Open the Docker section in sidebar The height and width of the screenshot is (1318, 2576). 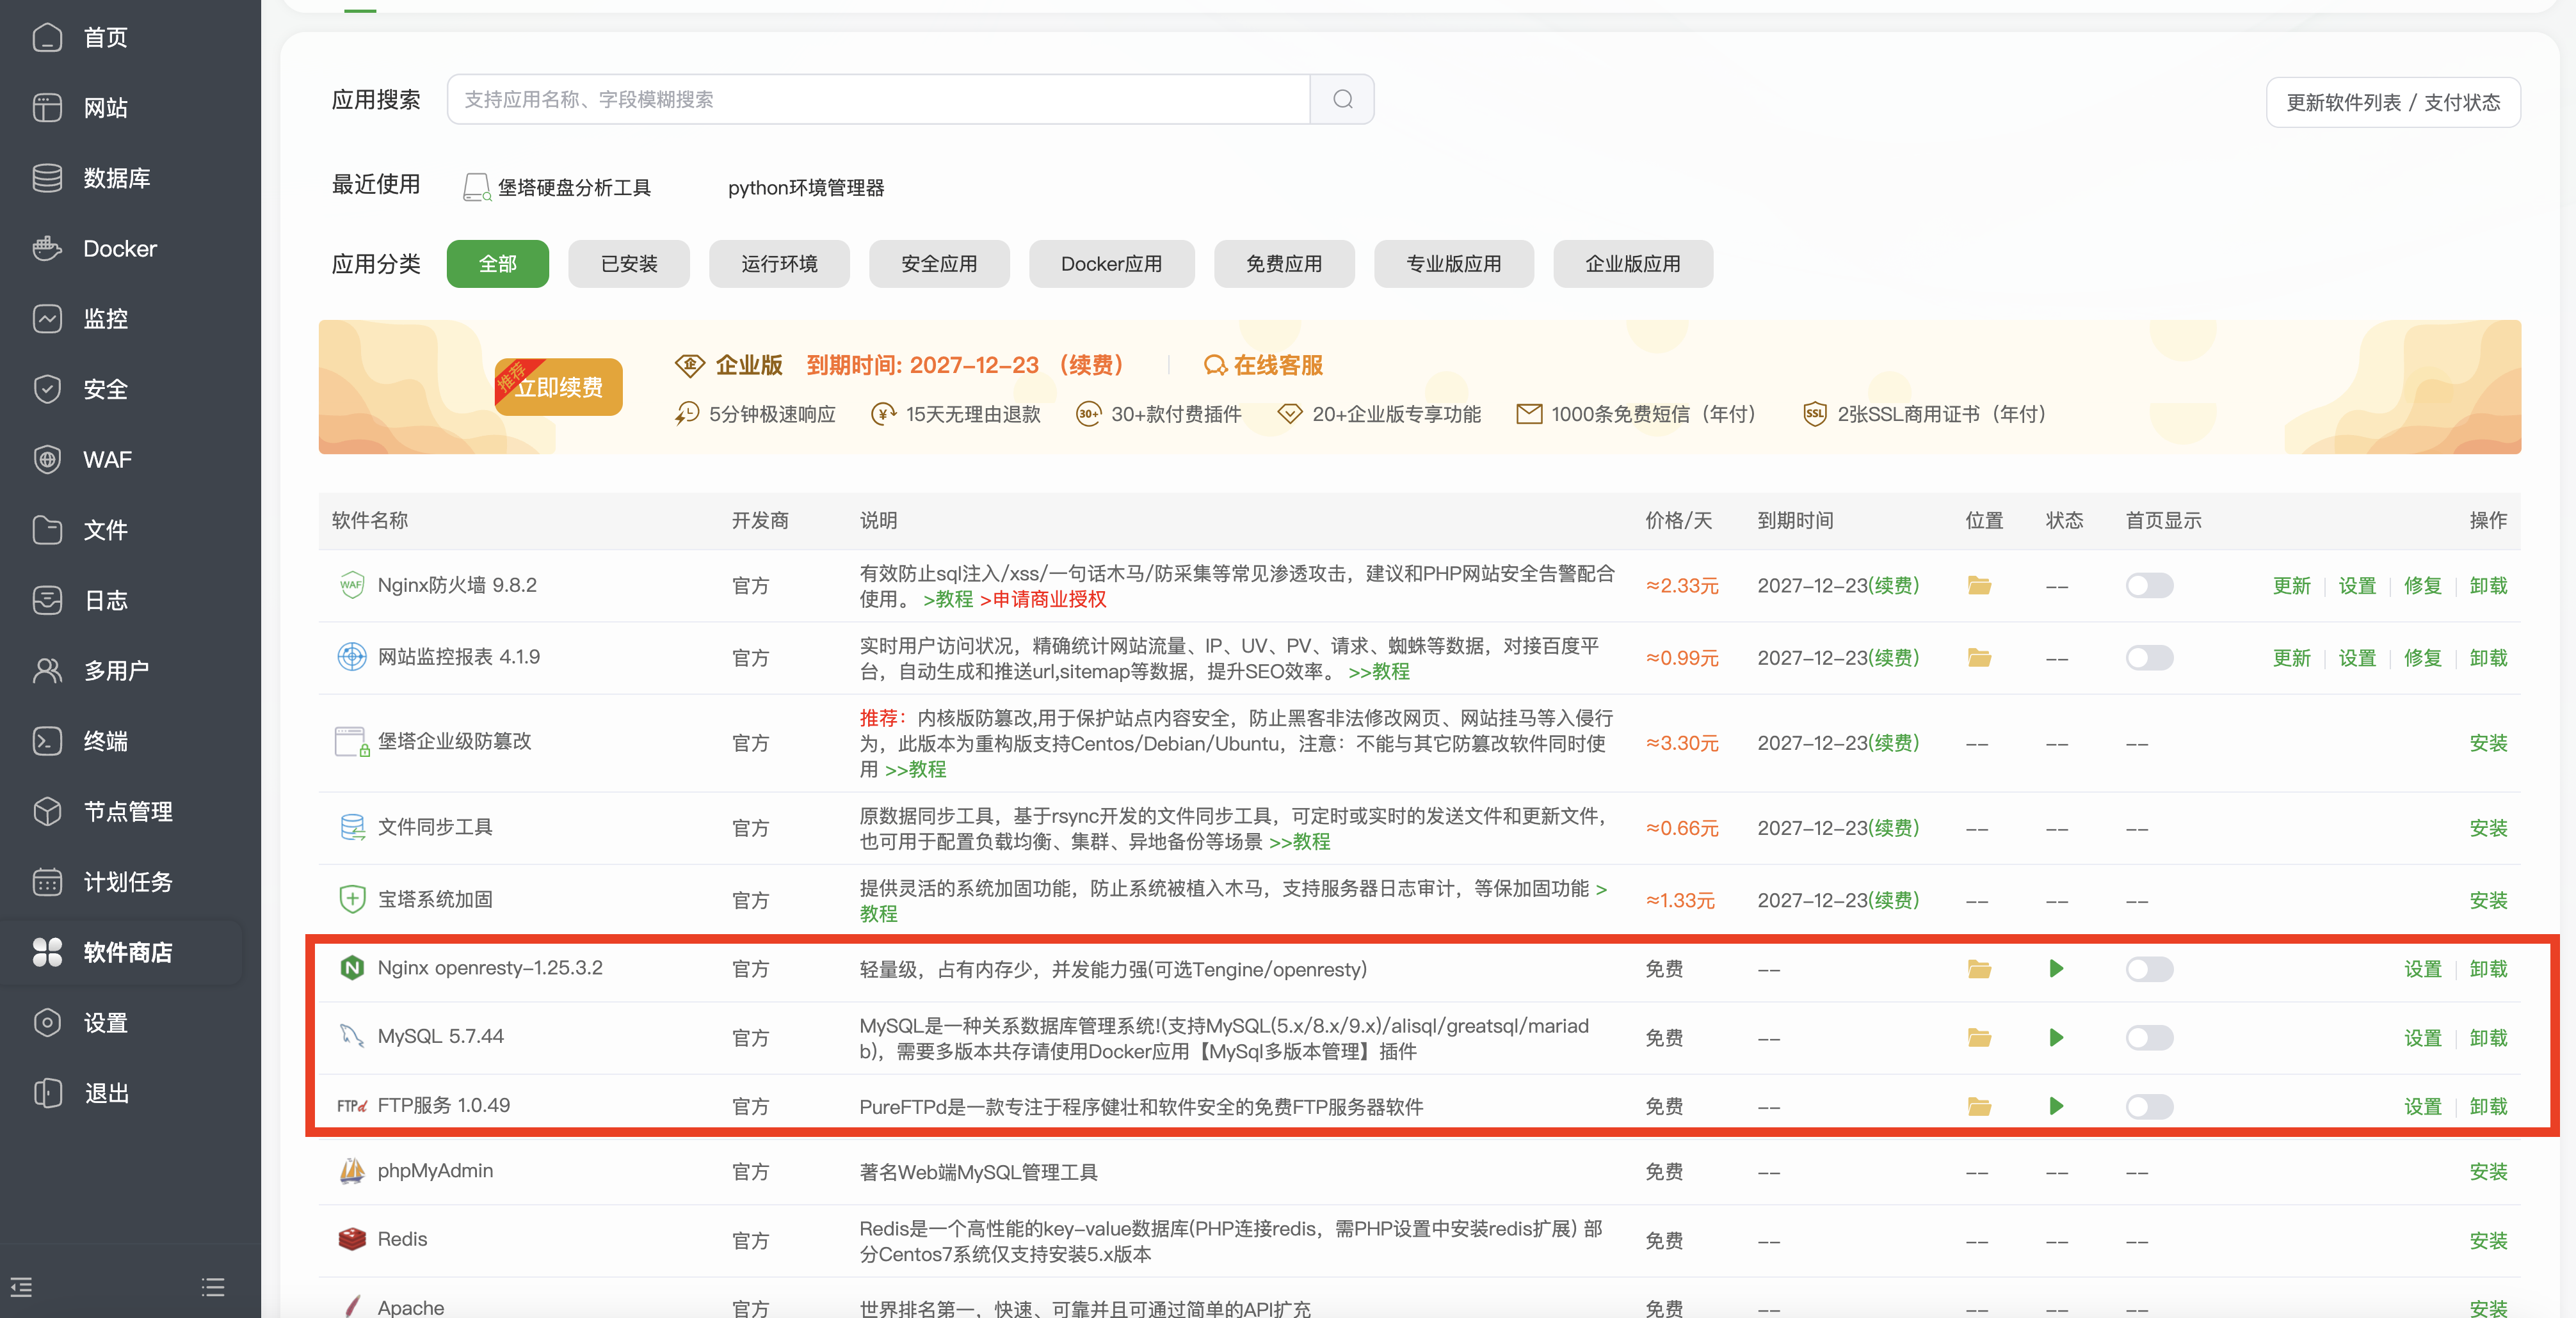click(119, 248)
